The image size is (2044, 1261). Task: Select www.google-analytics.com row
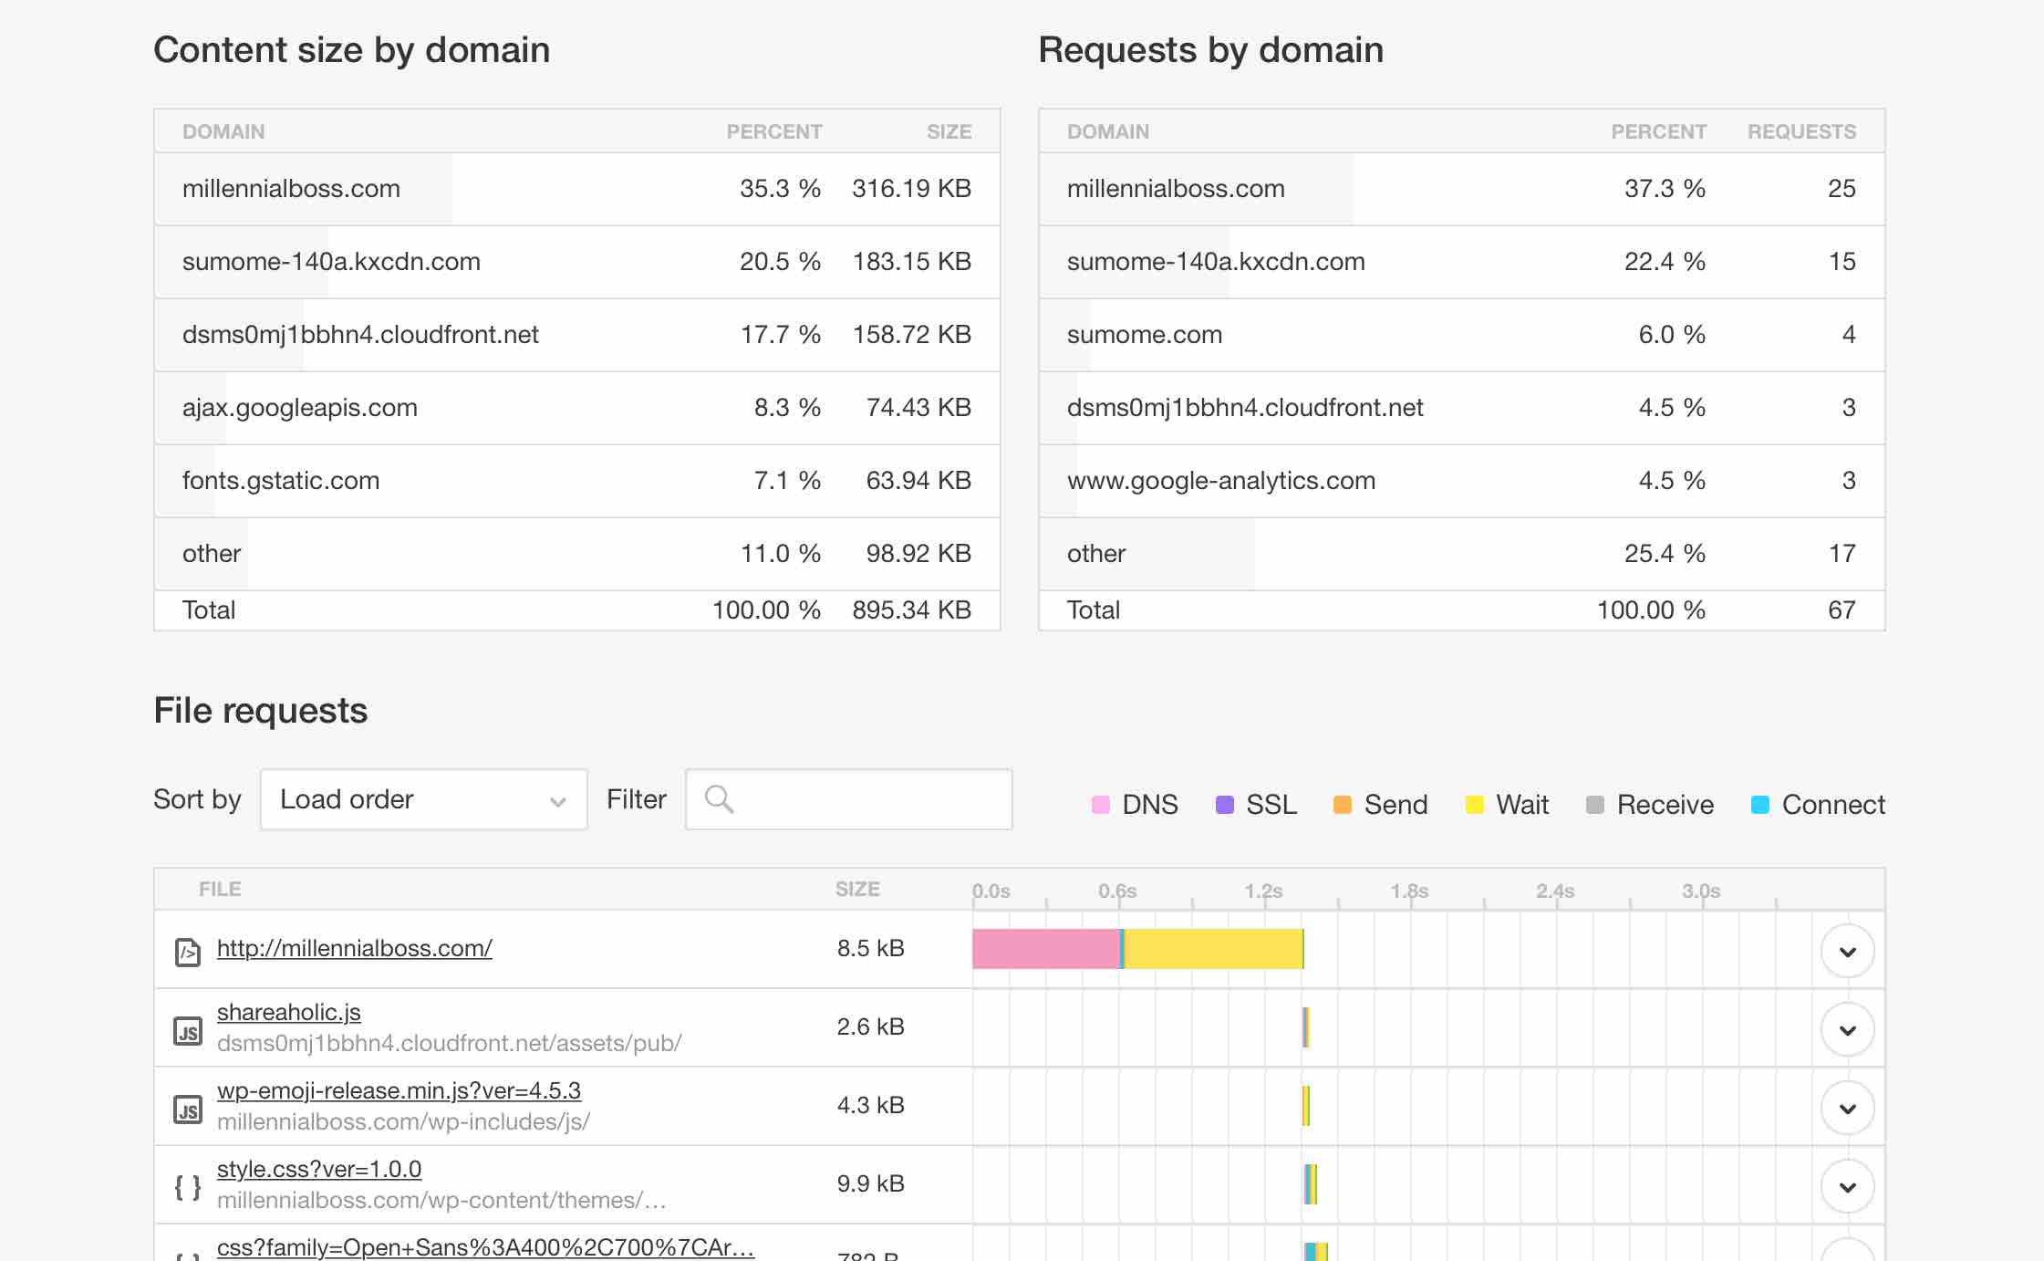pyautogui.click(x=1462, y=481)
